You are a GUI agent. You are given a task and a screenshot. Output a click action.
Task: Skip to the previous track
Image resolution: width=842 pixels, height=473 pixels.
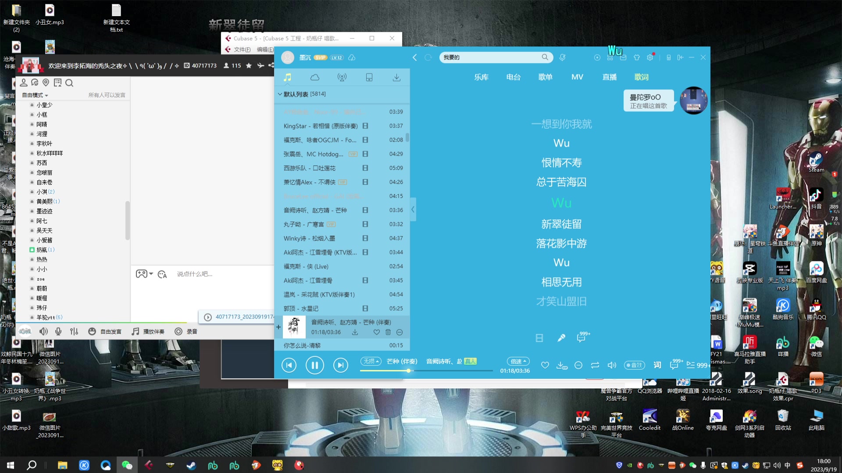coord(289,365)
